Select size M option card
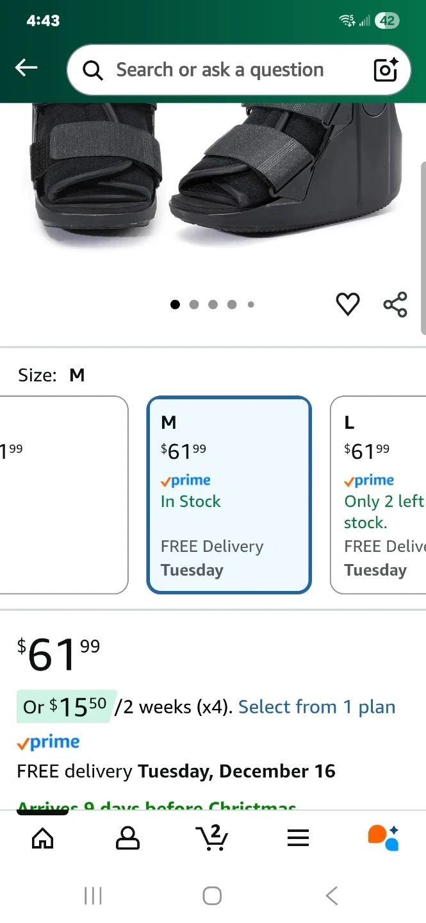The width and height of the screenshot is (426, 923). (229, 495)
